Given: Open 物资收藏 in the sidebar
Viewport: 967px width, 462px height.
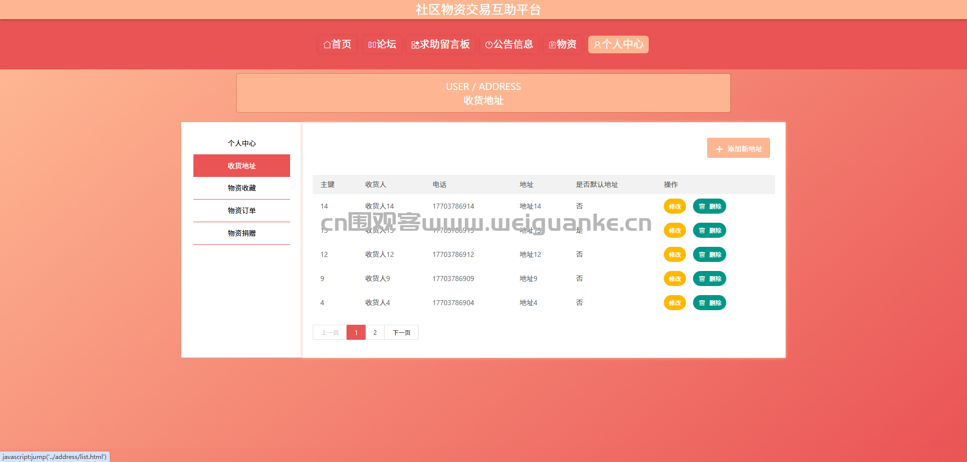Looking at the screenshot, I should (242, 188).
